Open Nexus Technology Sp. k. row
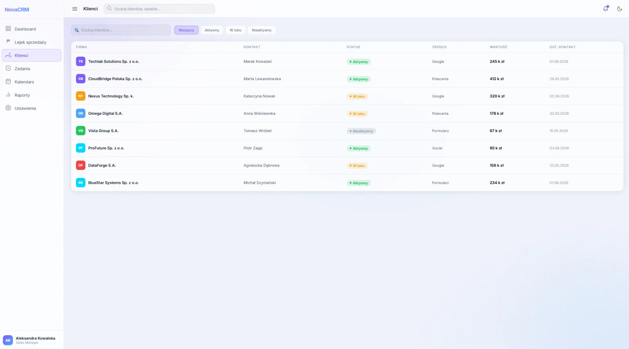The height and width of the screenshot is (349, 629). click(347, 96)
